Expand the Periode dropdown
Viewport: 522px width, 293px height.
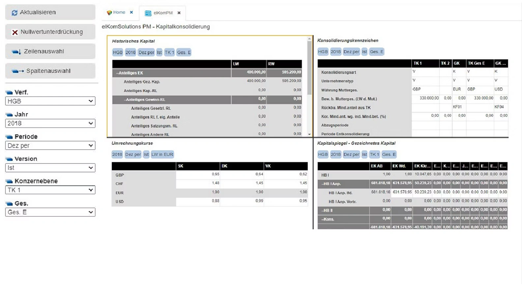pyautogui.click(x=50, y=146)
